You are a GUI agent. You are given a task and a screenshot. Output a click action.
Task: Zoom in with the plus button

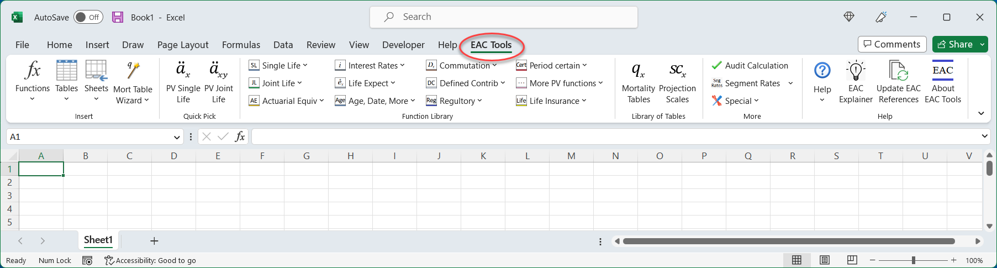[x=954, y=260]
